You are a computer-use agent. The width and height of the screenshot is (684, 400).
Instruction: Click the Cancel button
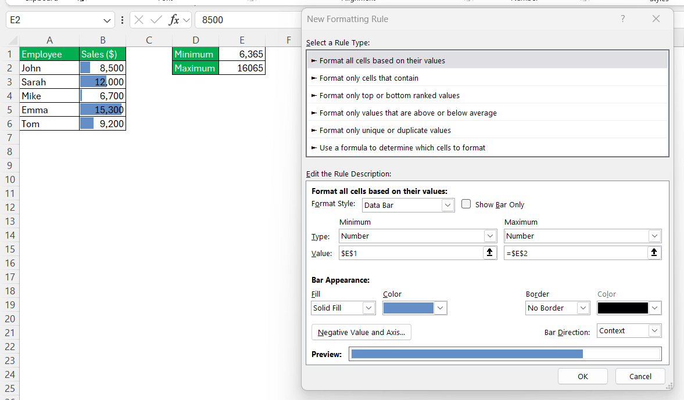[640, 376]
